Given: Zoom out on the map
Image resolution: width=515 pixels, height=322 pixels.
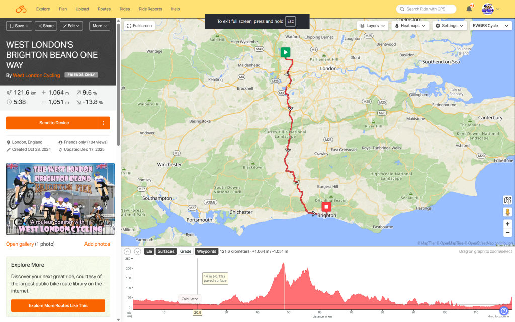Looking at the screenshot, I should click(507, 233).
